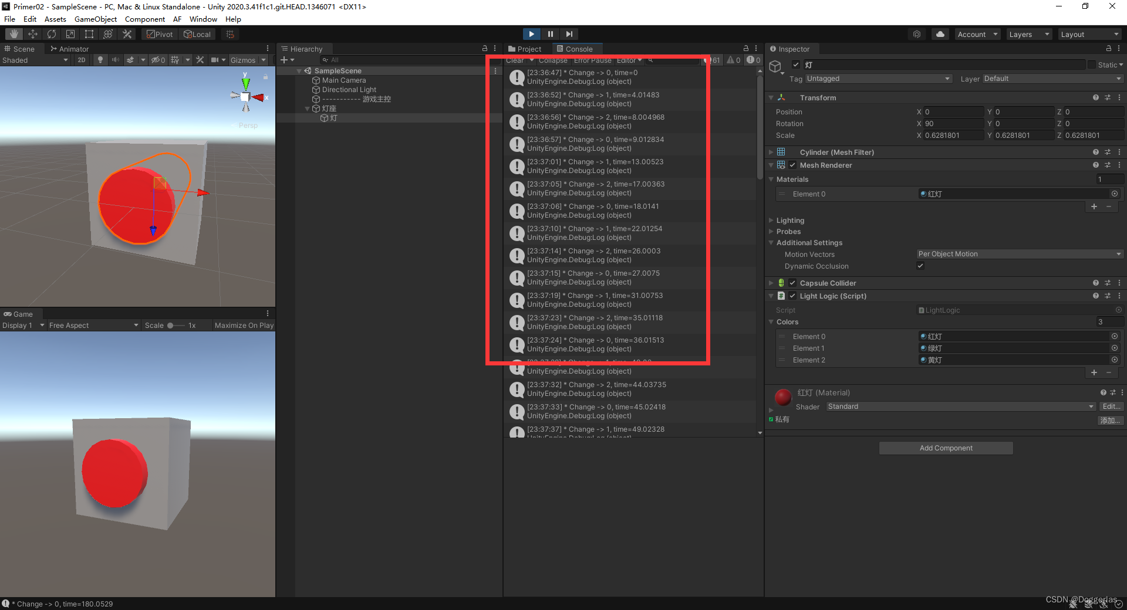Uncheck Dynamic Occlusion

click(x=920, y=266)
